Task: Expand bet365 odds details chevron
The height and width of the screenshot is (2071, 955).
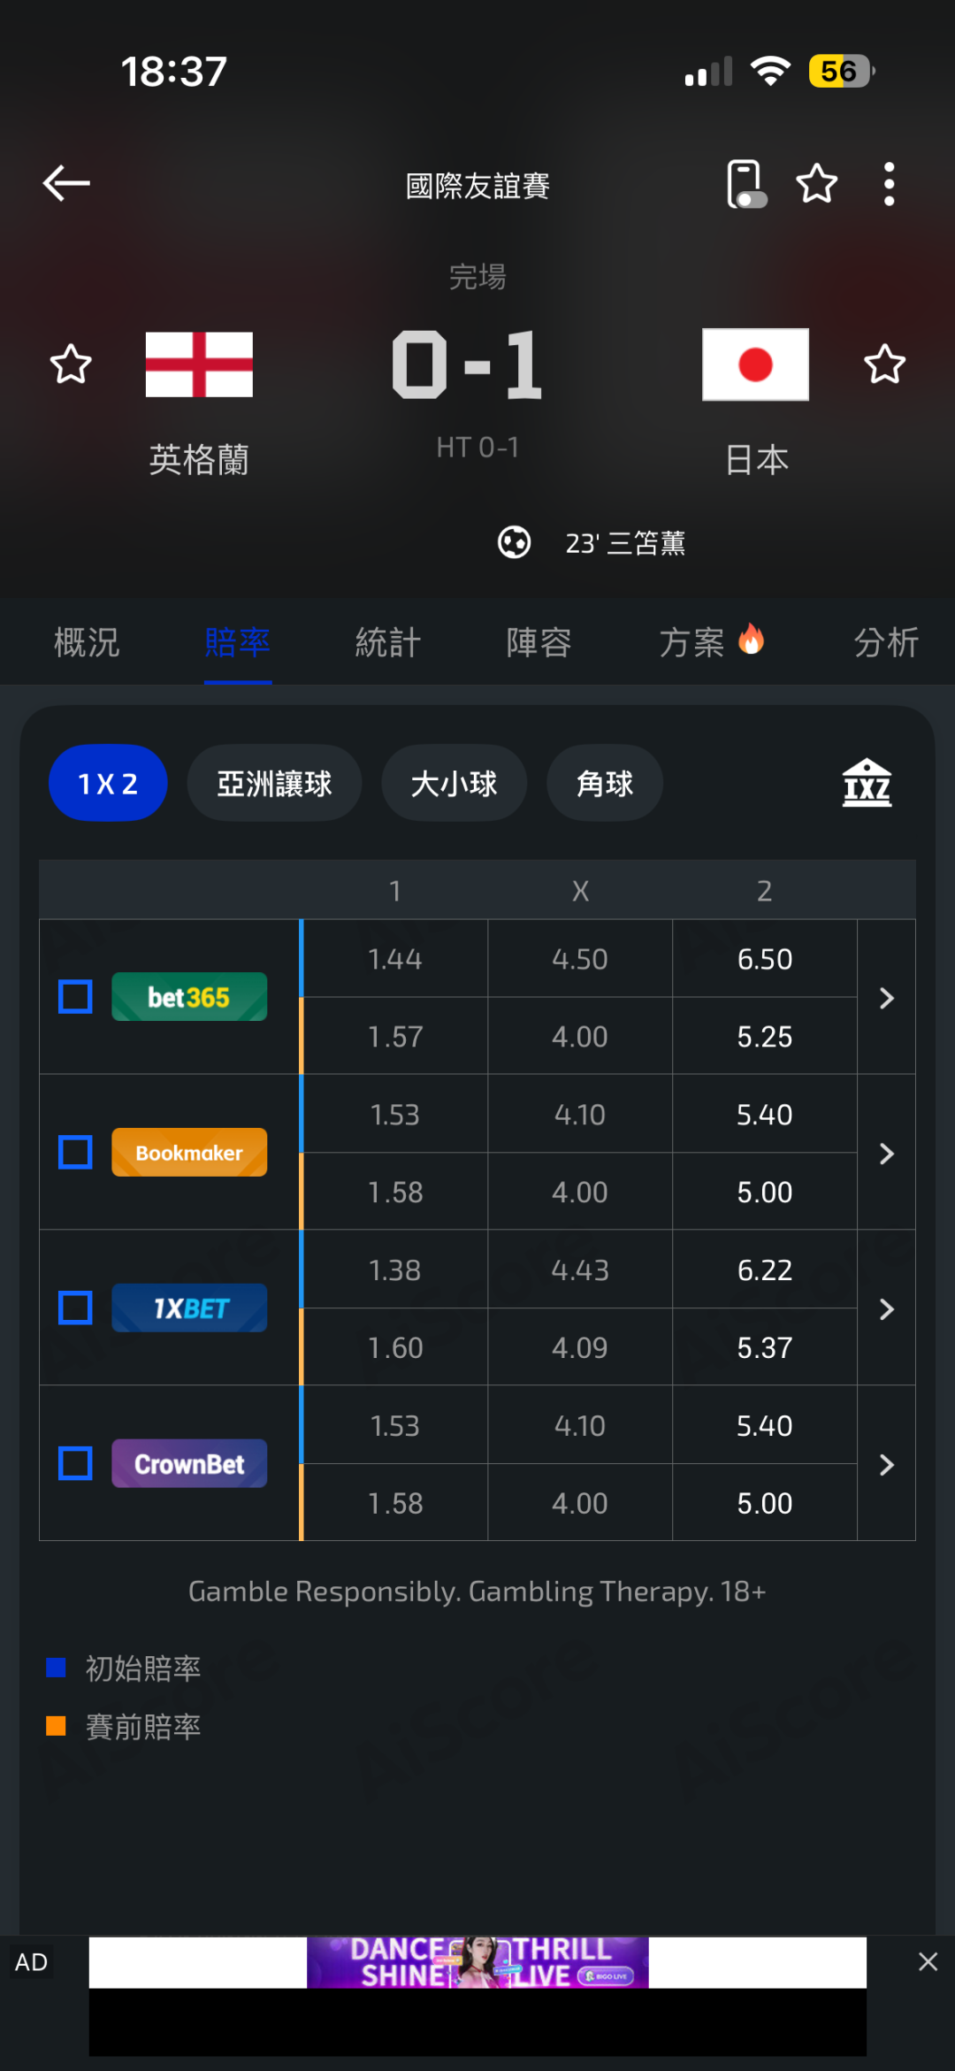Action: click(x=887, y=998)
